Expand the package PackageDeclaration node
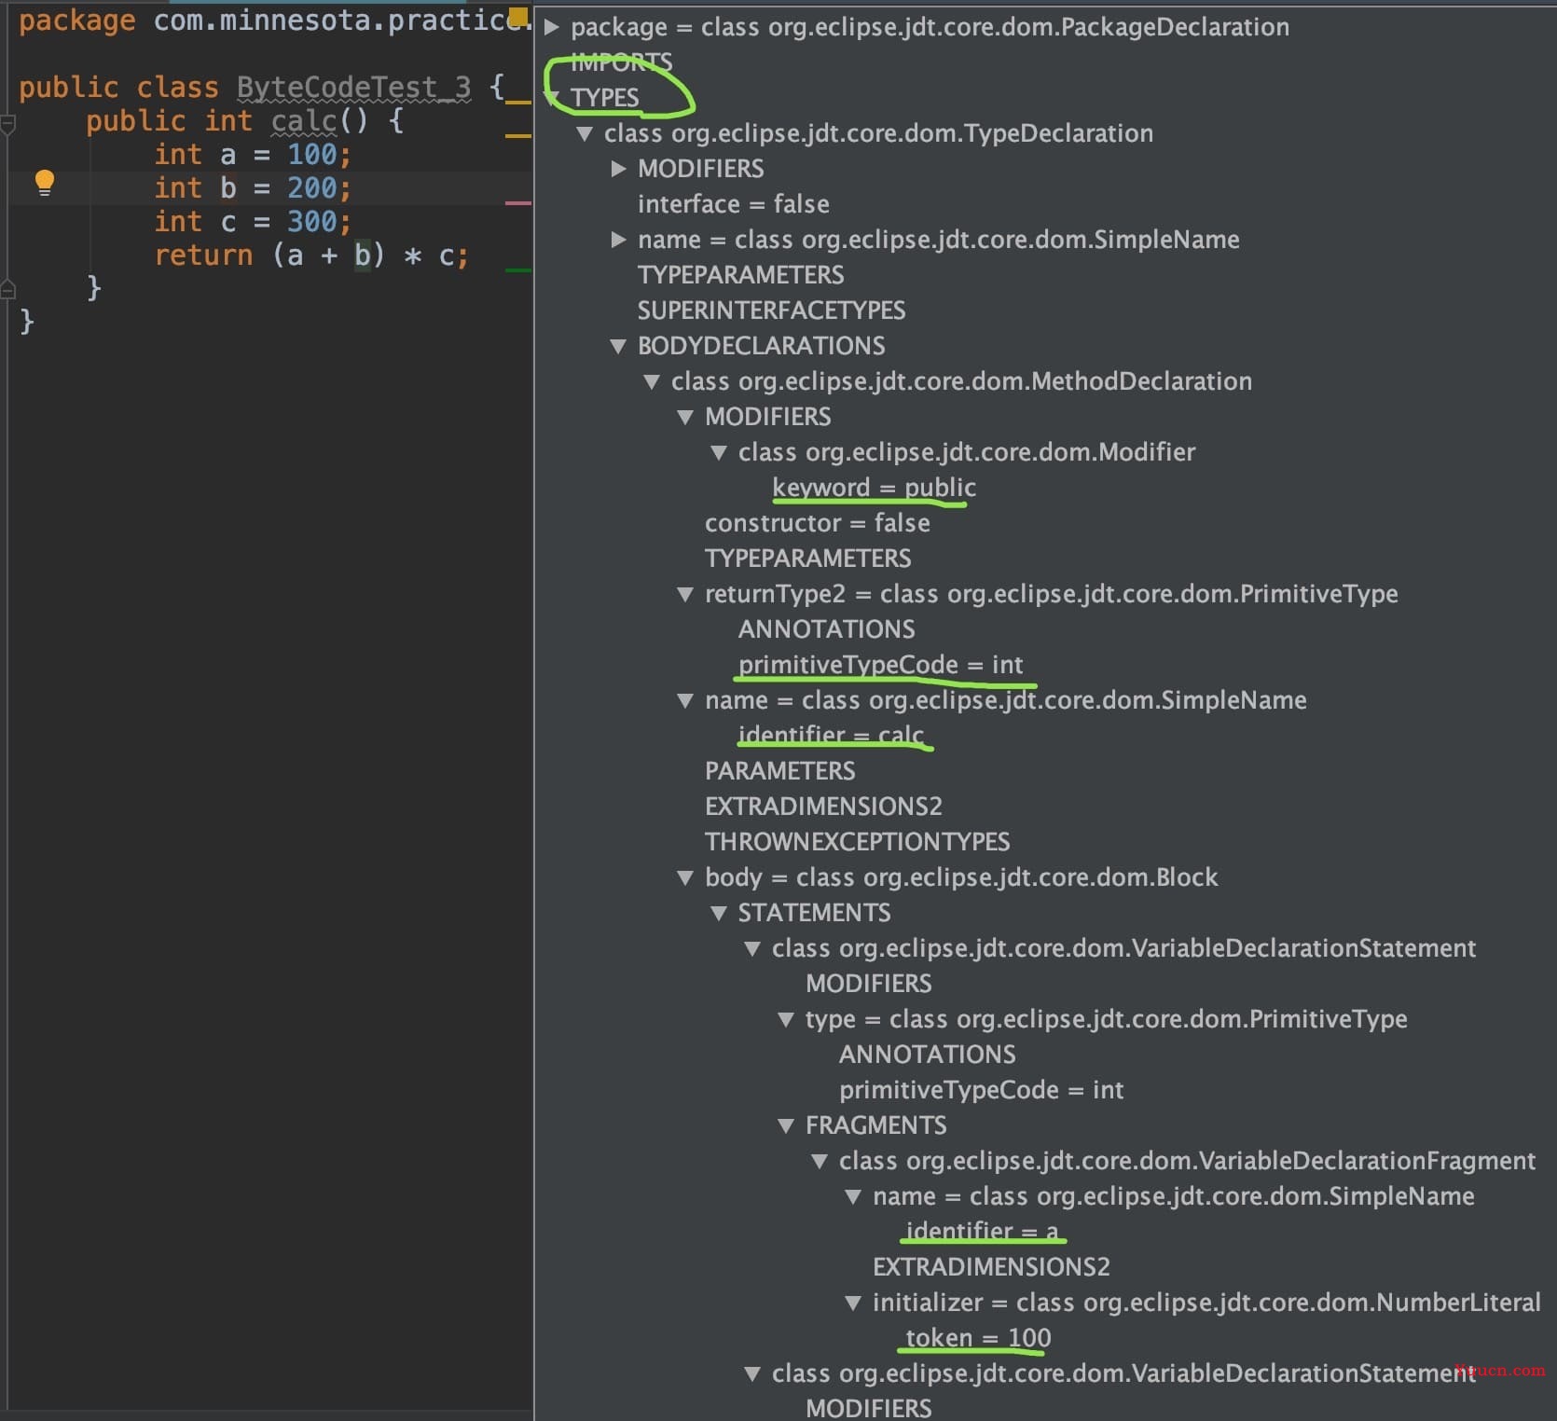This screenshot has width=1557, height=1421. pyautogui.click(x=552, y=27)
